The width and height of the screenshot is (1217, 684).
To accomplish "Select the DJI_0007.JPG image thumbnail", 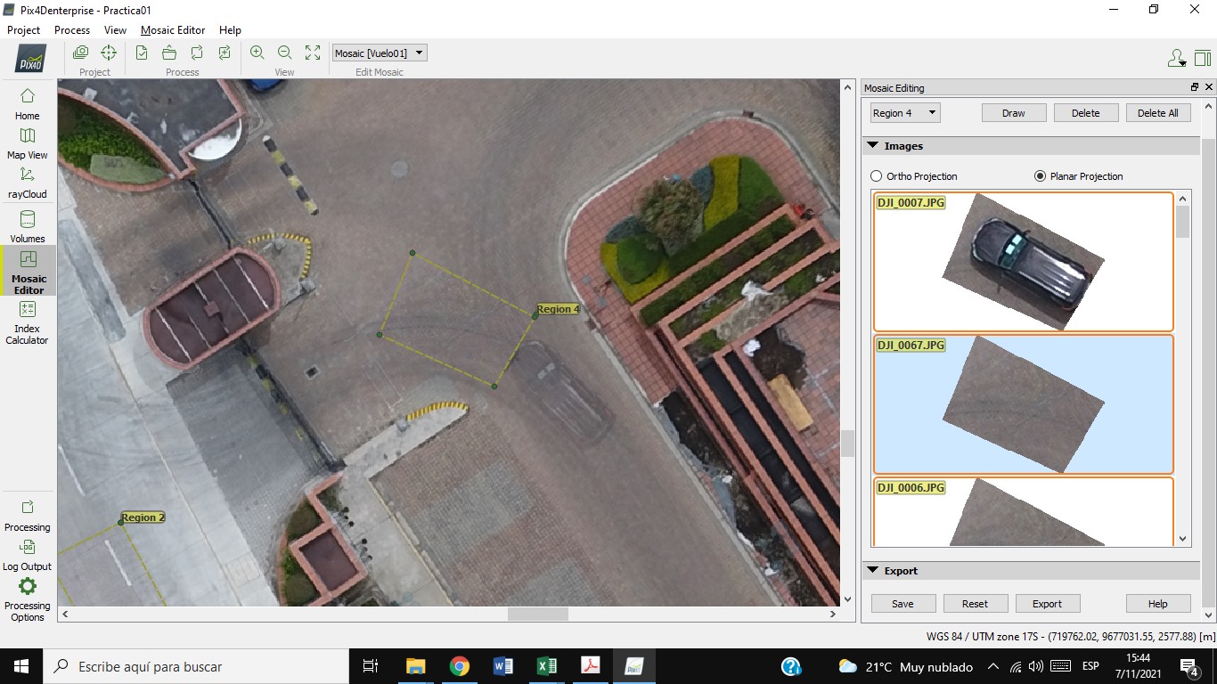I will [1023, 262].
